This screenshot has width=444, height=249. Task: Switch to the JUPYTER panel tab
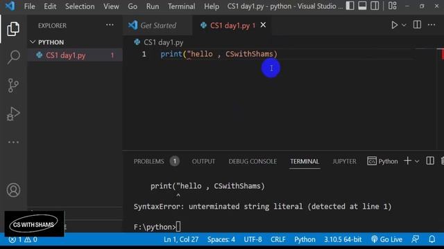point(344,161)
